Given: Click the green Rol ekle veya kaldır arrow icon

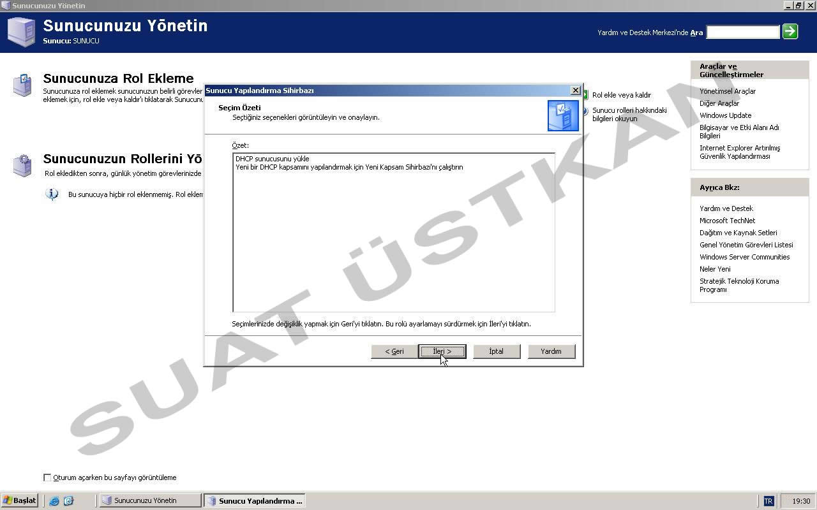Looking at the screenshot, I should 585,95.
